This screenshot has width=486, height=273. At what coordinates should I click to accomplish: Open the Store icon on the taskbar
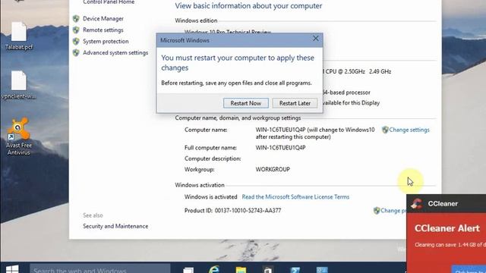(x=268, y=270)
